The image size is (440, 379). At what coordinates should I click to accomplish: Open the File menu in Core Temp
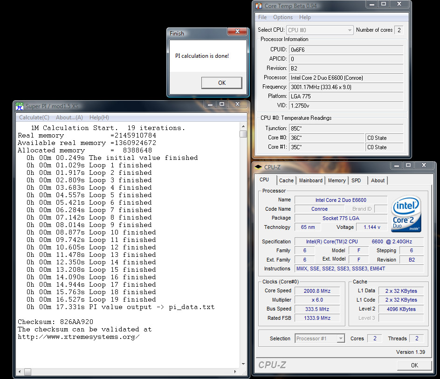(x=262, y=17)
